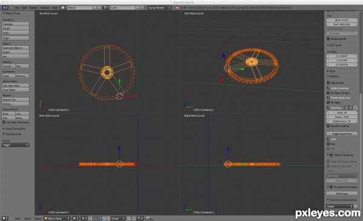Delete the current screen layout

[x=99, y=8]
